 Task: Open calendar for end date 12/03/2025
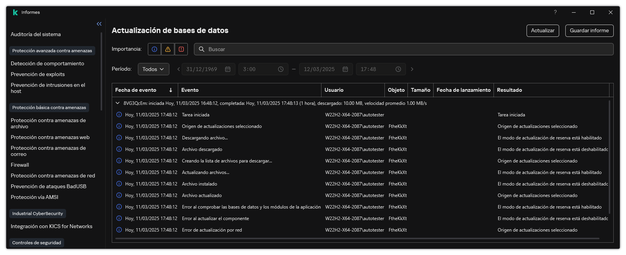pyautogui.click(x=345, y=69)
